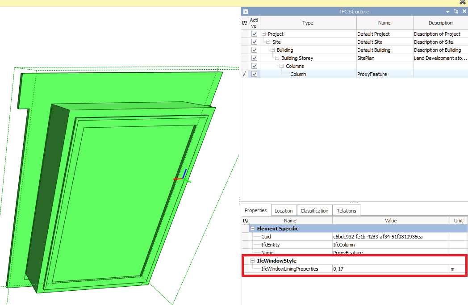The image size is (468, 305).
Task: Click the close X at top right corner
Action: [462, 2]
